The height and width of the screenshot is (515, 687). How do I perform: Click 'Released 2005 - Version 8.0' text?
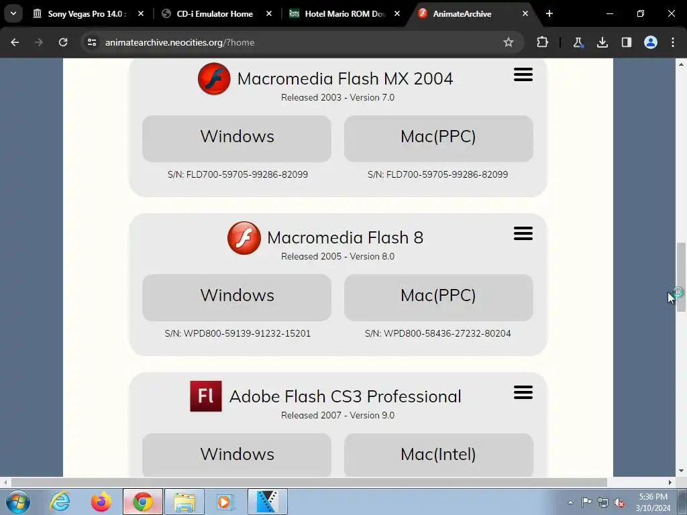pyautogui.click(x=338, y=256)
